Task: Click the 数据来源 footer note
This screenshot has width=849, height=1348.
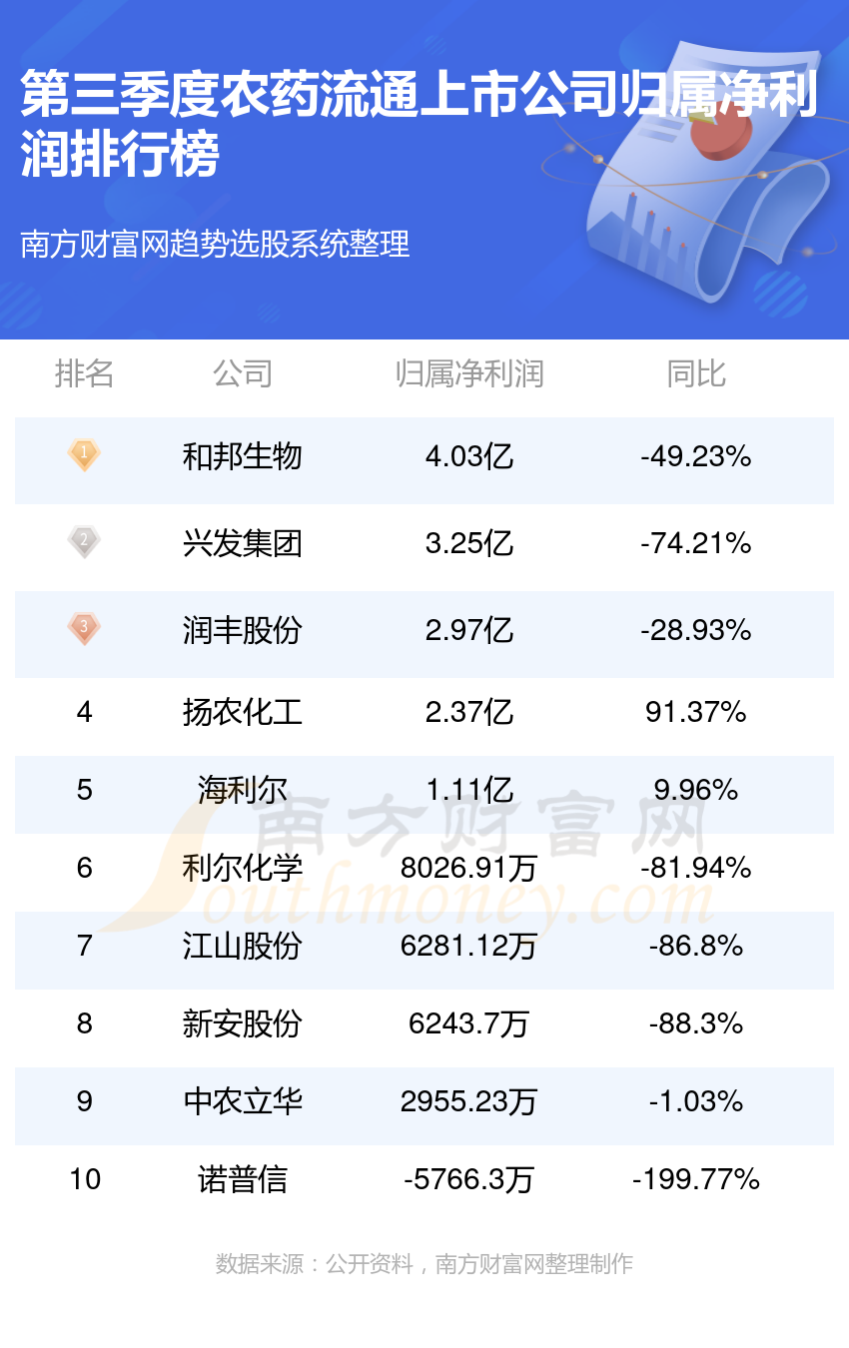Action: (x=424, y=1264)
